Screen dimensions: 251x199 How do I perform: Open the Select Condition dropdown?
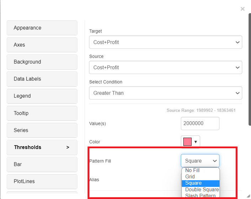tap(166, 93)
